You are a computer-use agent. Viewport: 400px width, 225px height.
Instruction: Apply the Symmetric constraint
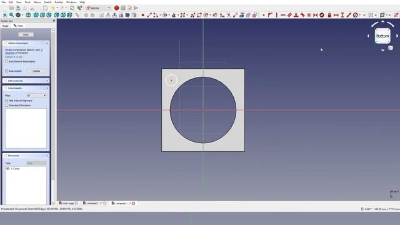pos(315,15)
